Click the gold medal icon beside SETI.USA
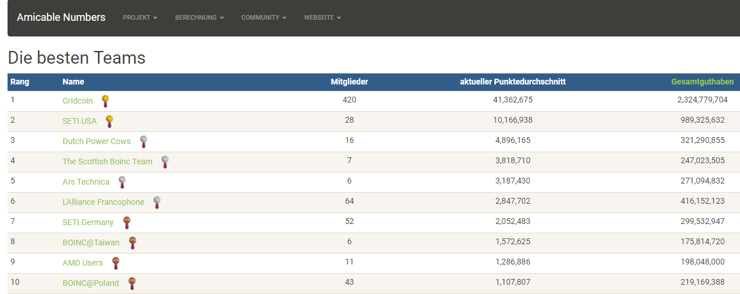The height and width of the screenshot is (294, 740). 109,122
